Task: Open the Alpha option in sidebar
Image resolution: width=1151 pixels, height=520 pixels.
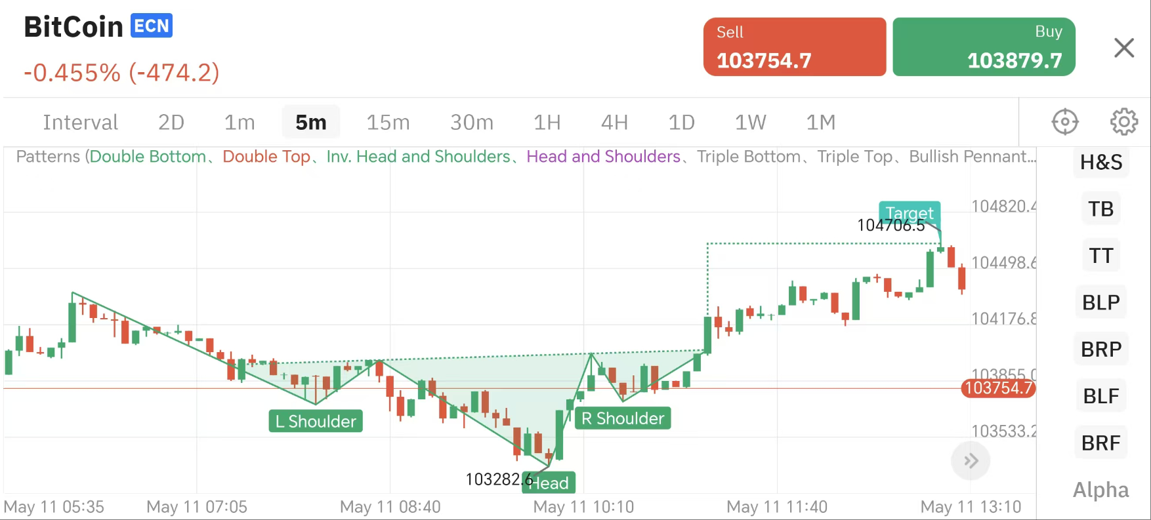Action: click(1100, 490)
